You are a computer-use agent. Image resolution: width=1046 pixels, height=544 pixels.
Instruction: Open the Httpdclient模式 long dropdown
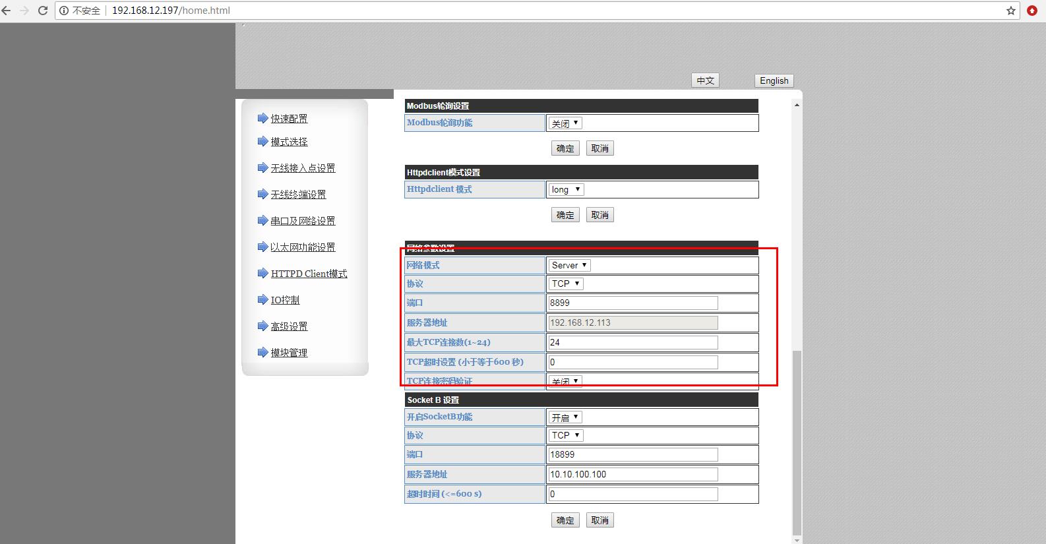(566, 190)
